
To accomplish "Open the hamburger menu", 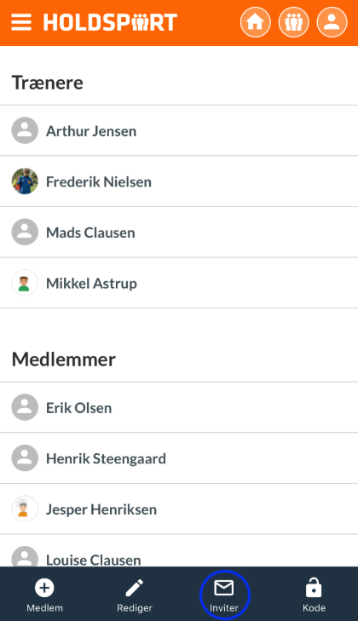I will tap(21, 22).
